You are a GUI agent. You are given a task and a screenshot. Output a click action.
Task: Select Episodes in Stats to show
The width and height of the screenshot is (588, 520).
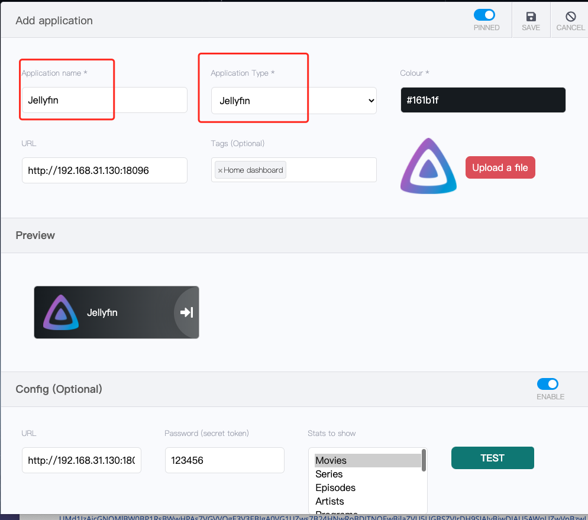tap(367, 487)
